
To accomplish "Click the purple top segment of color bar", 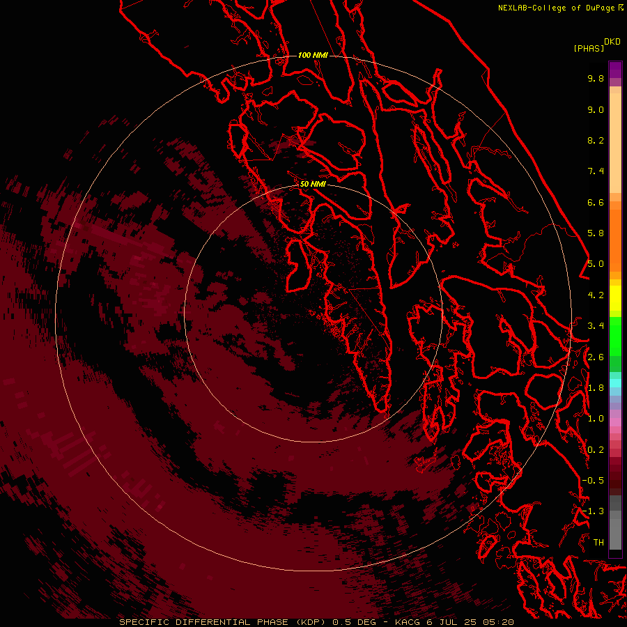I will (615, 70).
